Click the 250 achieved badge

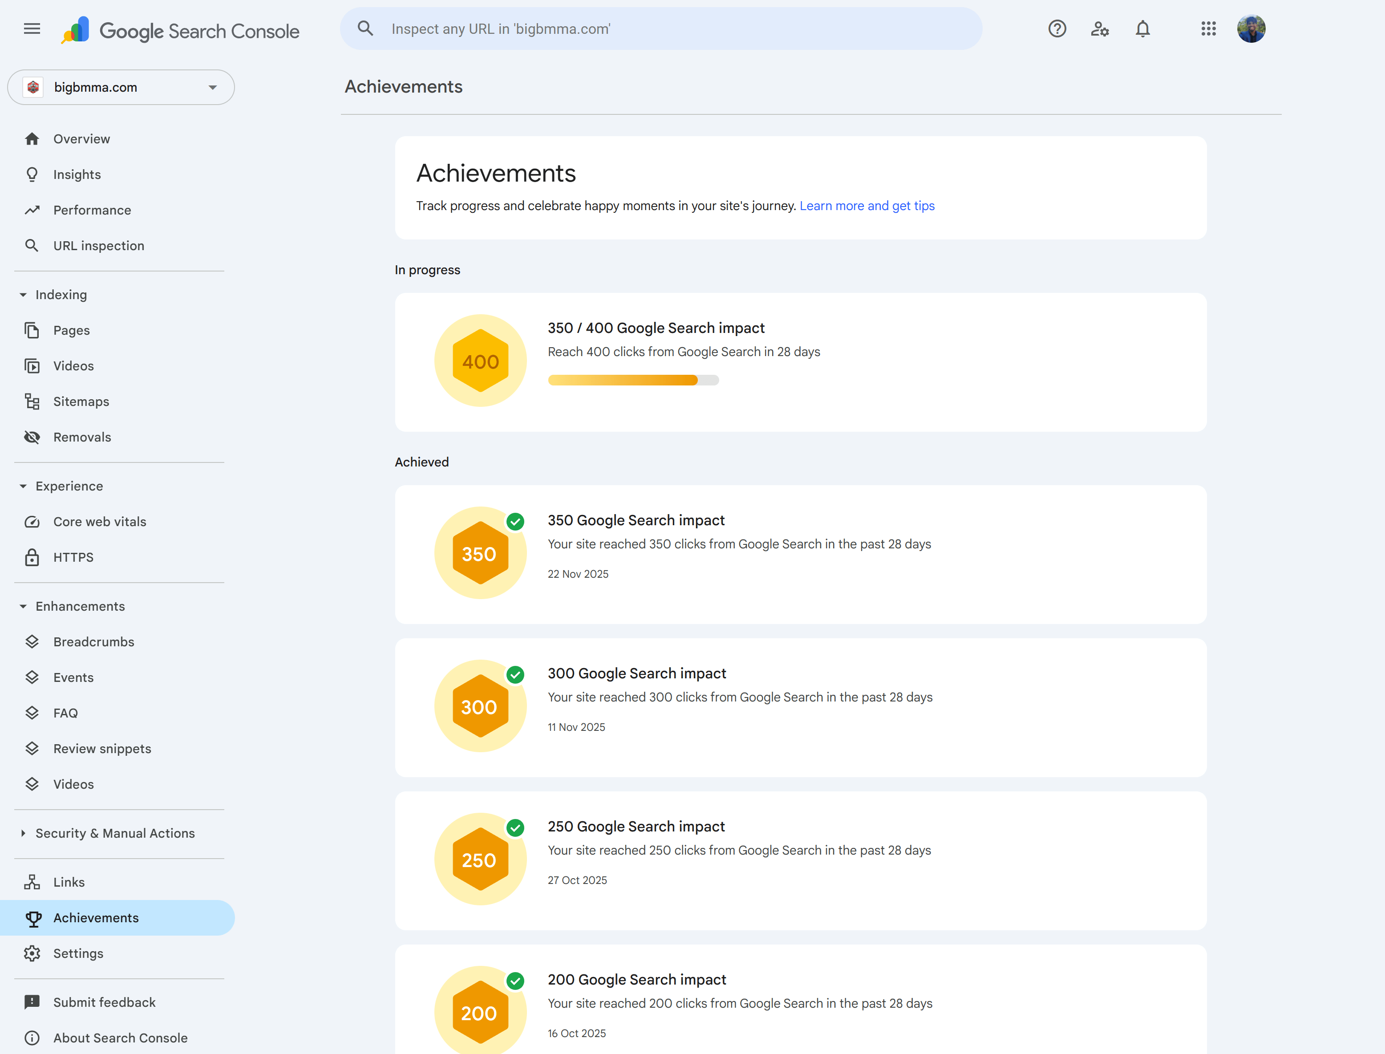[481, 859]
